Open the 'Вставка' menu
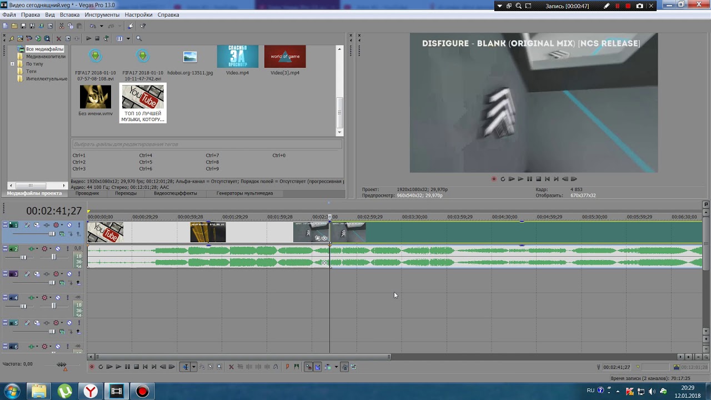This screenshot has height=400, width=711. click(x=69, y=15)
